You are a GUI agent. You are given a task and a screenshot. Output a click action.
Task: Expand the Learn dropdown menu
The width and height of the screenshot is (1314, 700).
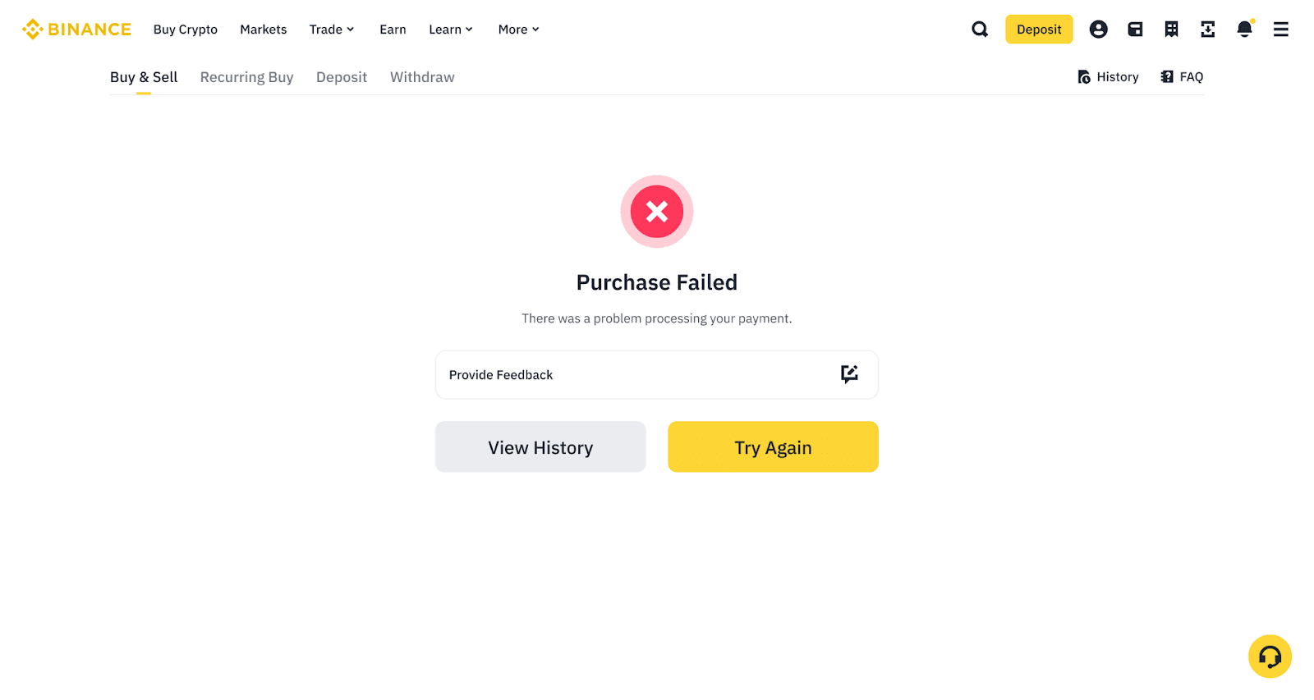451,30
